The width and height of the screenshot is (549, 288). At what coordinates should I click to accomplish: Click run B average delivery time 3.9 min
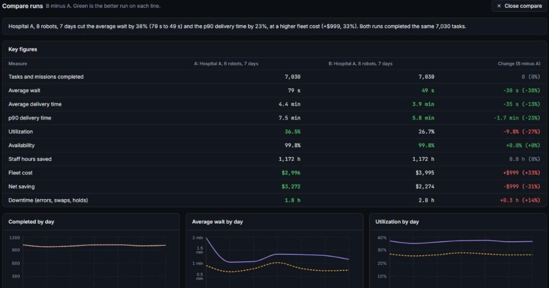423,104
